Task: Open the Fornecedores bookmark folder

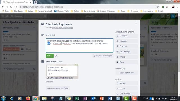Action: pos(147,11)
